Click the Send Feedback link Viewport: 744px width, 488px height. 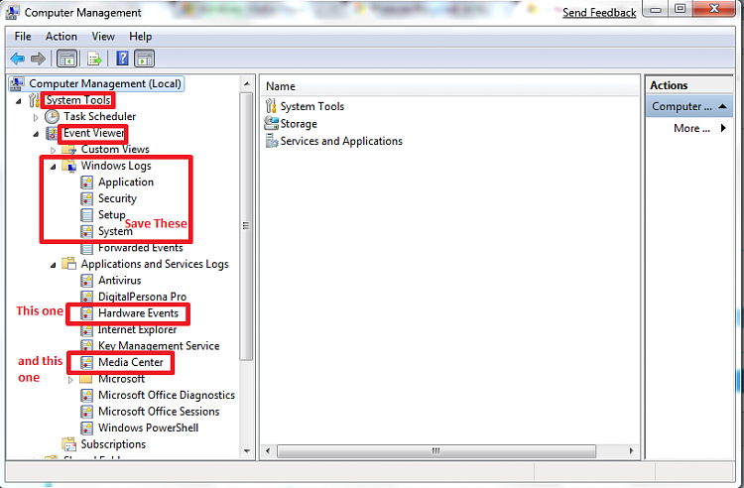click(x=599, y=13)
